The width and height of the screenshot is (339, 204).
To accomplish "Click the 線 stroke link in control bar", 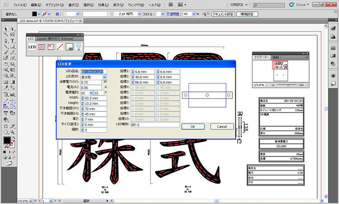I will (x=57, y=14).
